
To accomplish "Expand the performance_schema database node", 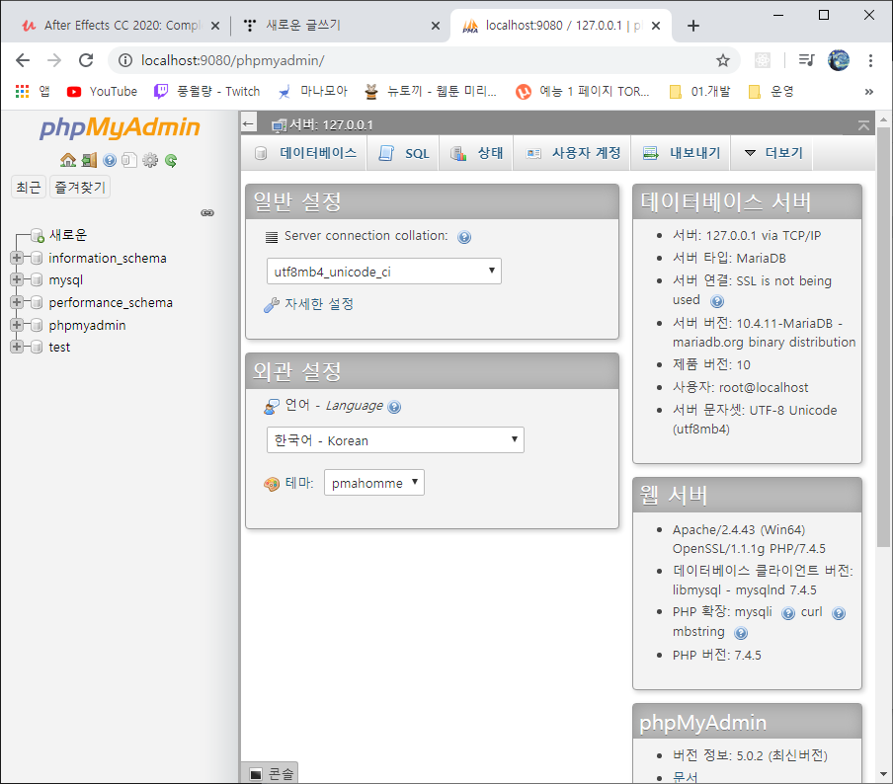I will pyautogui.click(x=17, y=302).
